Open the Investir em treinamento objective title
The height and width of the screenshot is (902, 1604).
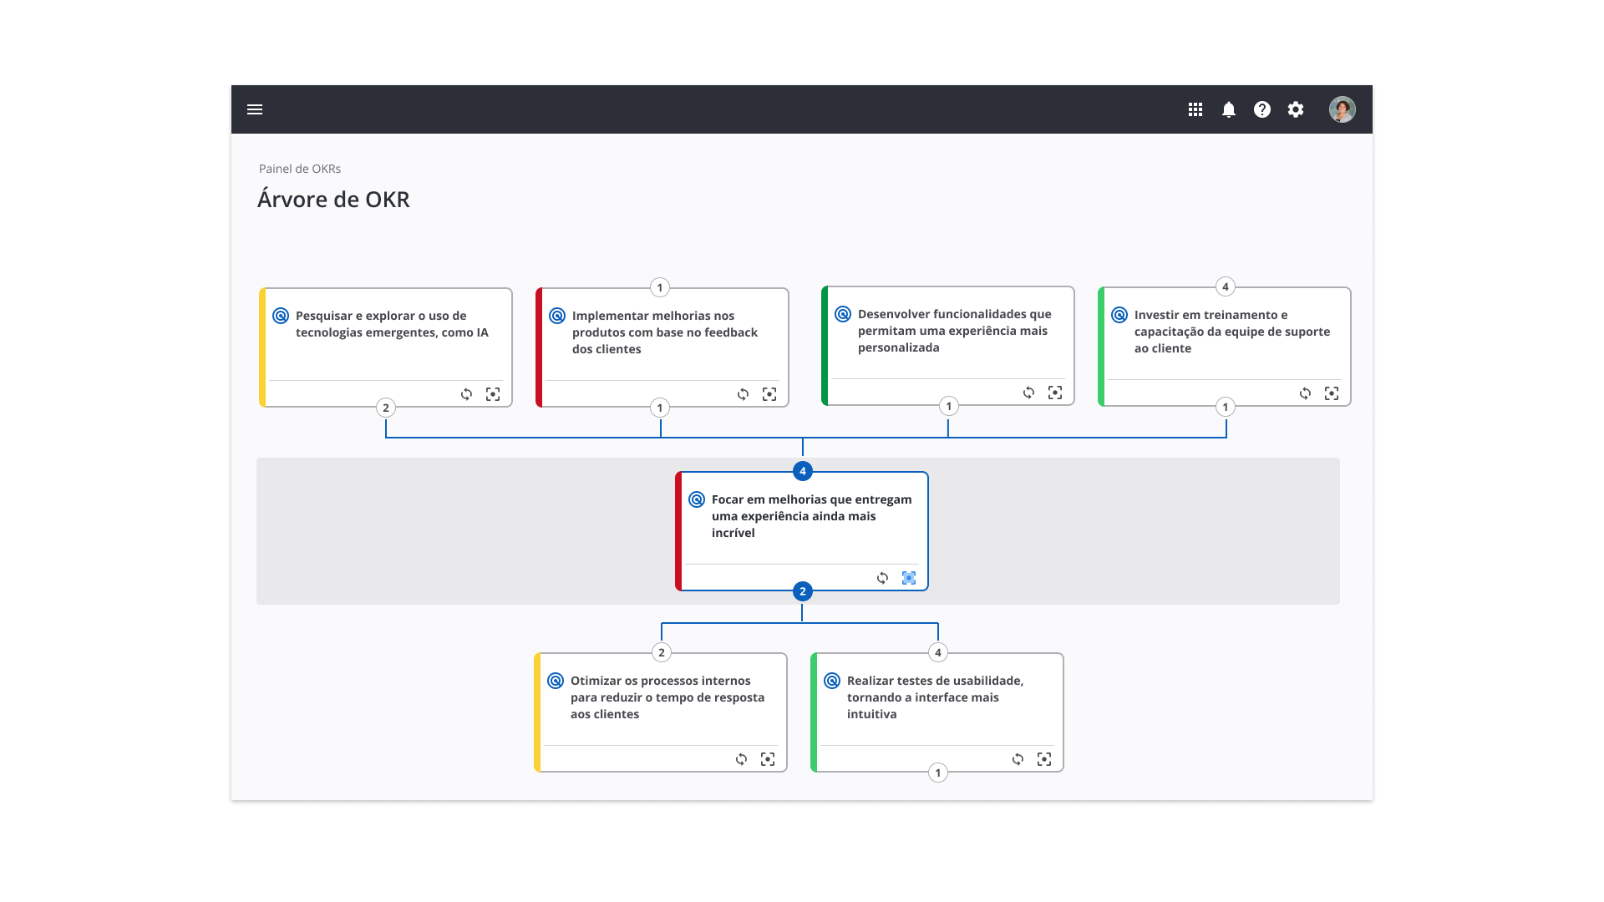1232,332
